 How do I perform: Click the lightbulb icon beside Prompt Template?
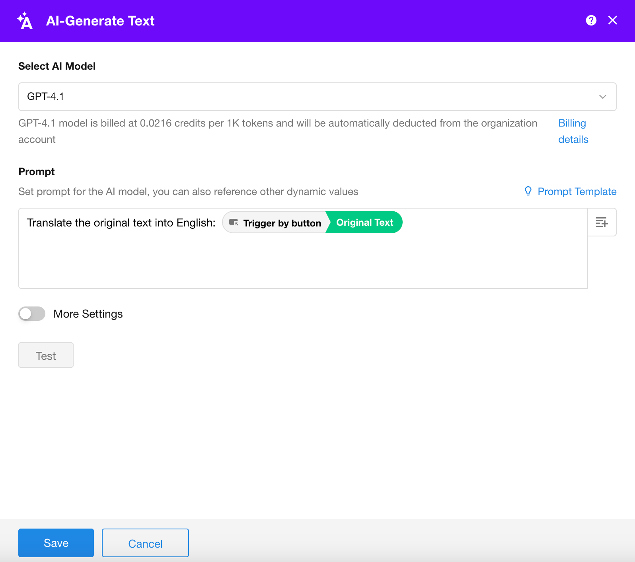pyautogui.click(x=528, y=191)
